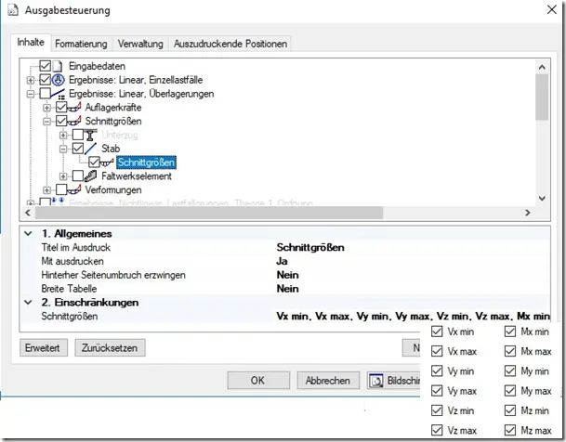The image size is (566, 442).
Task: Expand Ergebnisse Linear Einzellastfälle node
Action: (x=31, y=80)
